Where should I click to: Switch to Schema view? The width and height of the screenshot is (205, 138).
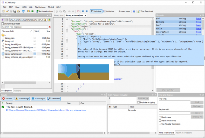pyautogui.click(x=123, y=12)
